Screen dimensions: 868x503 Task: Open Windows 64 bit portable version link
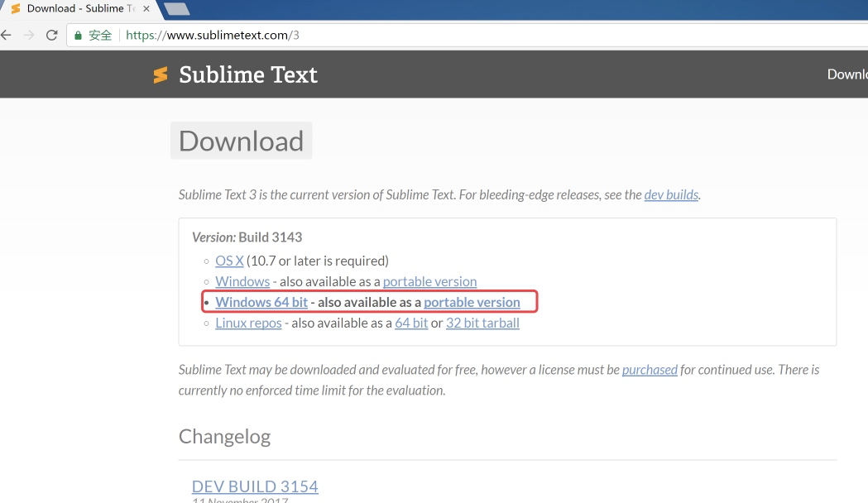pos(472,302)
